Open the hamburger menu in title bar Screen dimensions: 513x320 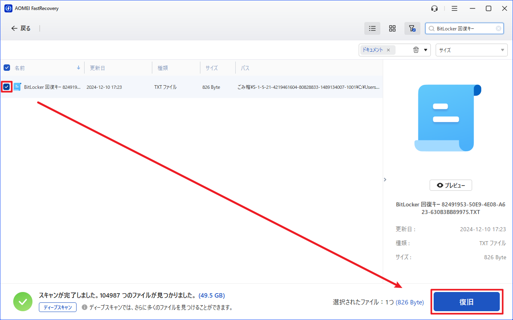click(454, 8)
